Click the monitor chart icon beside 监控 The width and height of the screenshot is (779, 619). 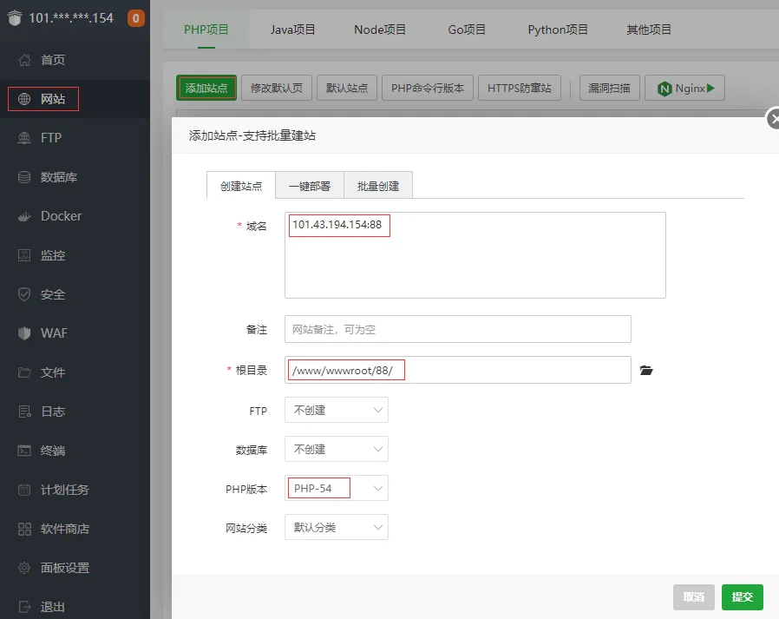click(24, 255)
